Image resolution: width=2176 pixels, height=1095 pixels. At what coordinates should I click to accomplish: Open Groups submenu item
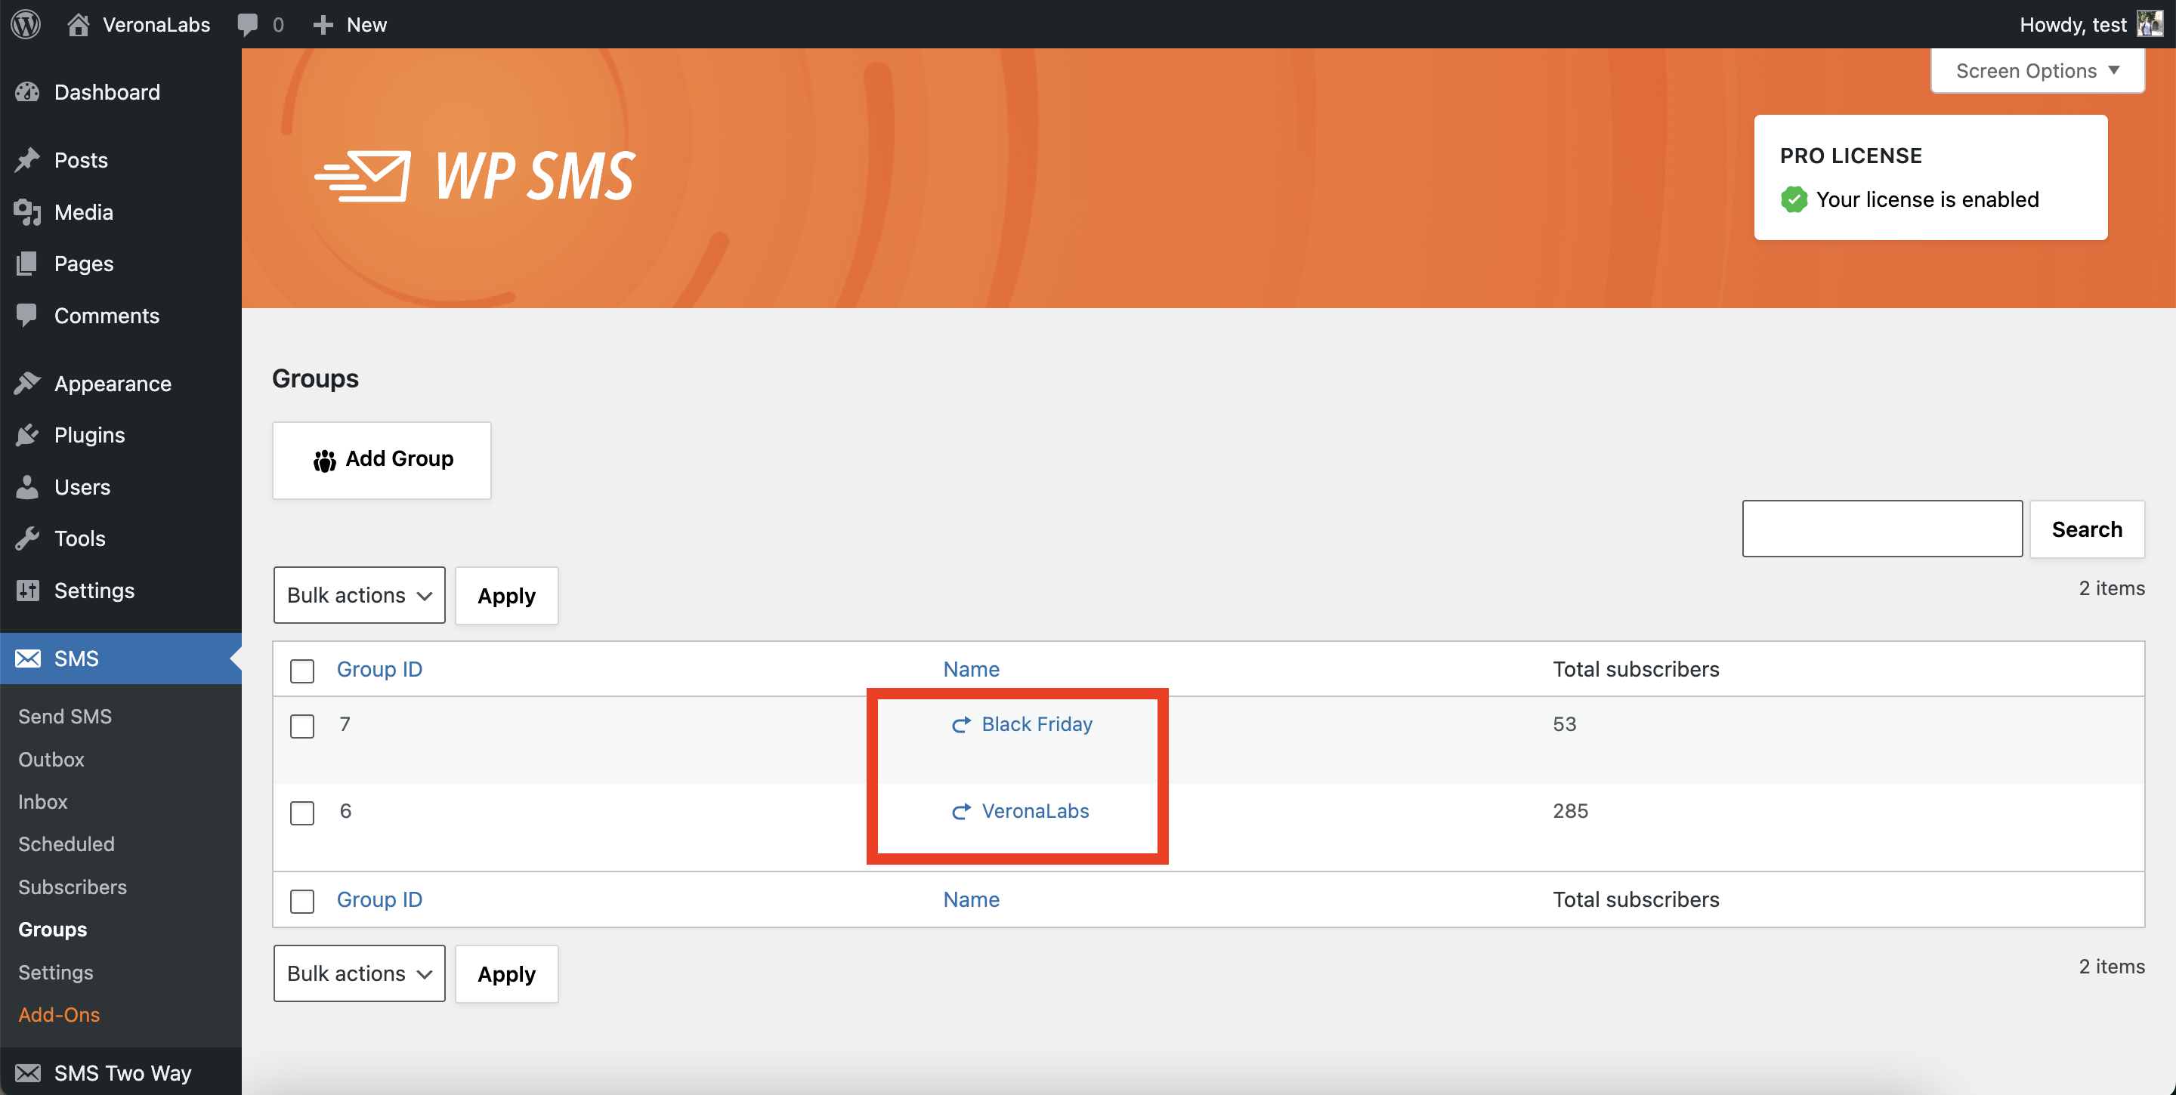(52, 929)
